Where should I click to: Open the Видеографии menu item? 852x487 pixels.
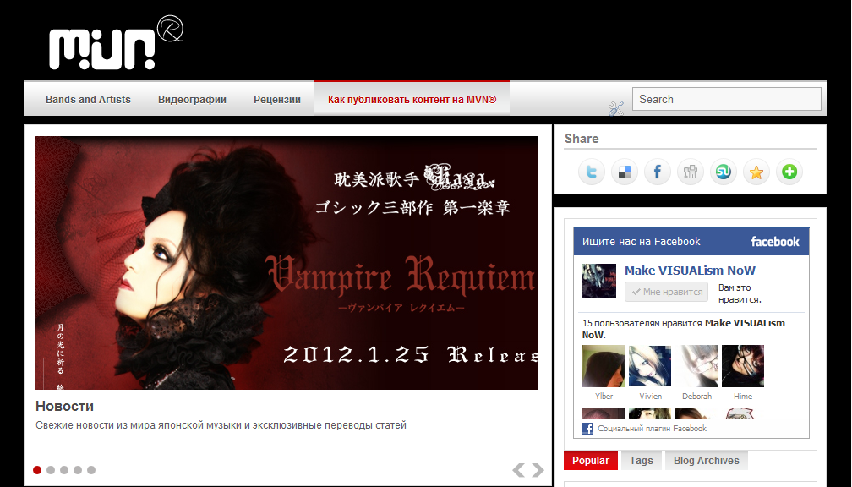(193, 100)
